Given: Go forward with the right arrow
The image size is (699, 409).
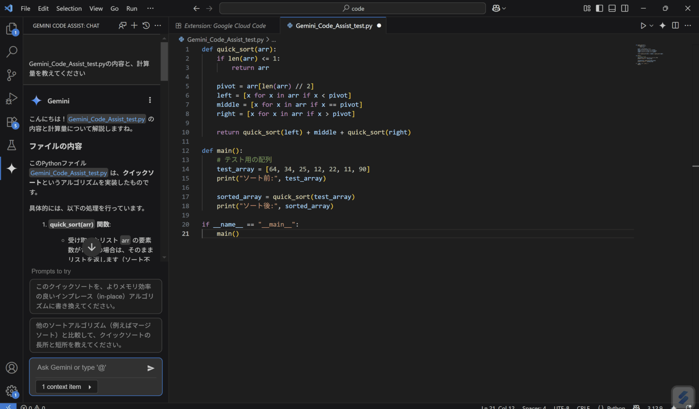Looking at the screenshot, I should (x=209, y=8).
